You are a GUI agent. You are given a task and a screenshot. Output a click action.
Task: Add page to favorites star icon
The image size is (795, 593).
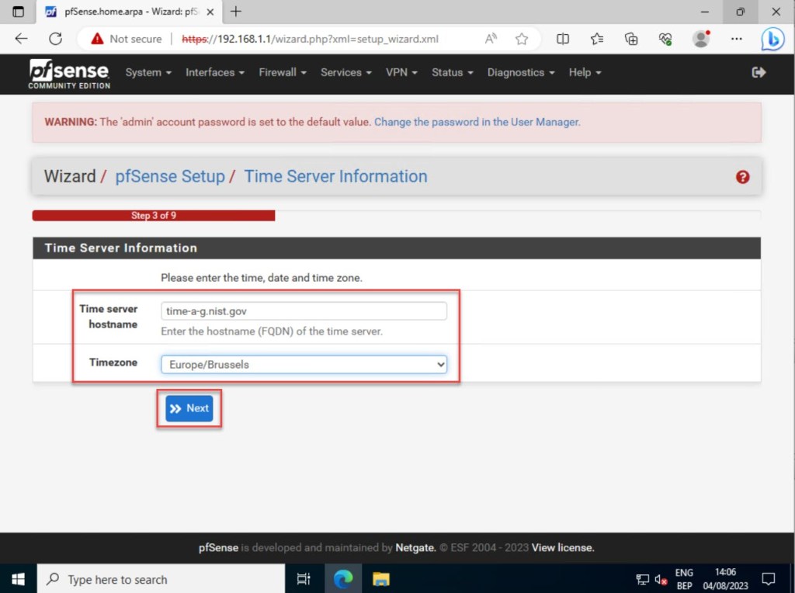[x=522, y=39]
